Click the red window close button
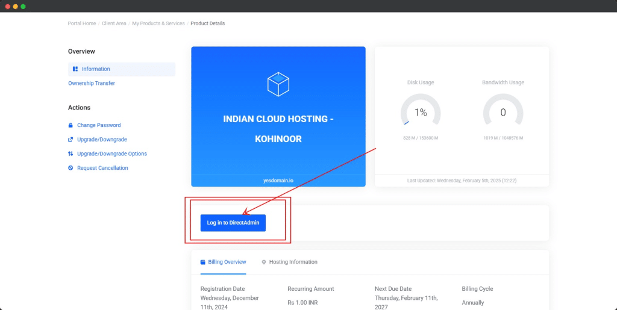This screenshot has height=310, width=617. click(7, 7)
